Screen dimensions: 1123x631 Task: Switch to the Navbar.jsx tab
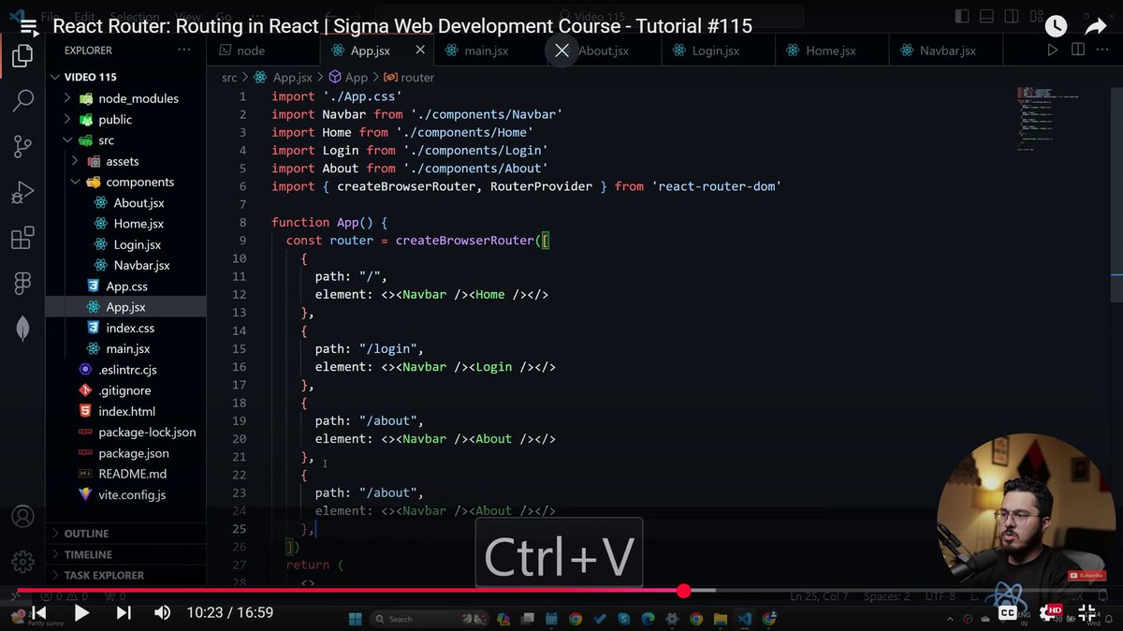tap(947, 51)
